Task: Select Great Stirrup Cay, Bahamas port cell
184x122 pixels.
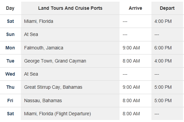Action: tap(53, 87)
